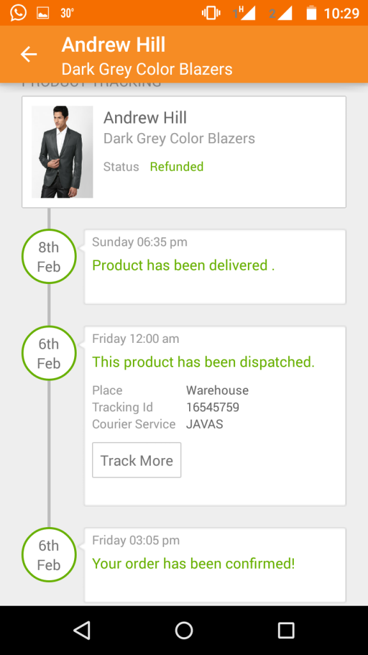368x655 pixels.
Task: Tap the image notification icon in status bar
Action: [43, 13]
